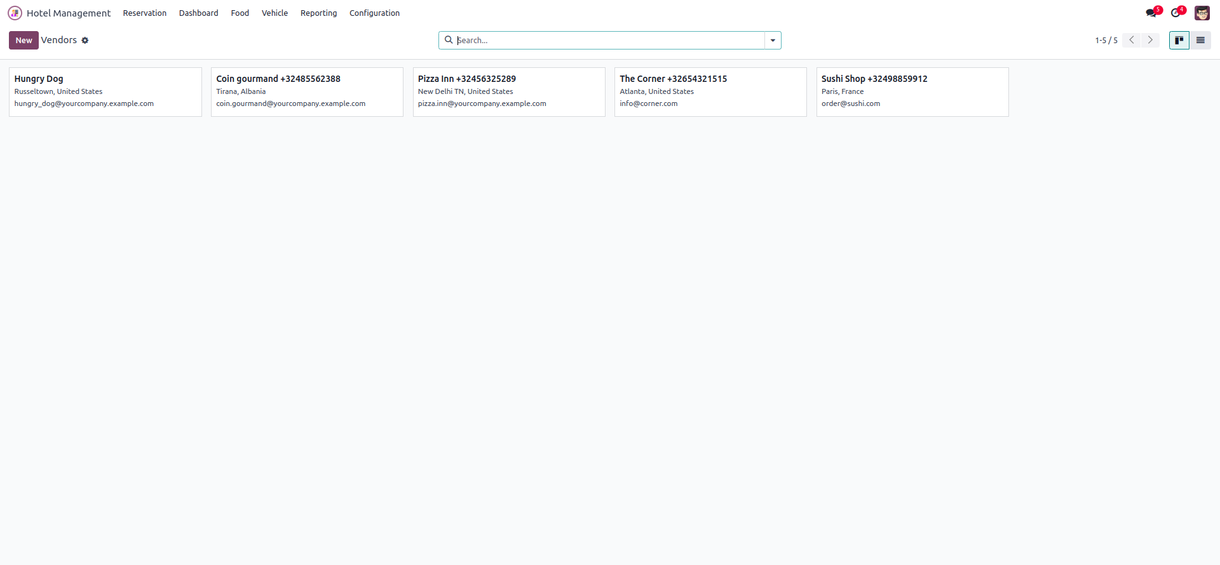Click the Hotel Management app title

tap(69, 13)
